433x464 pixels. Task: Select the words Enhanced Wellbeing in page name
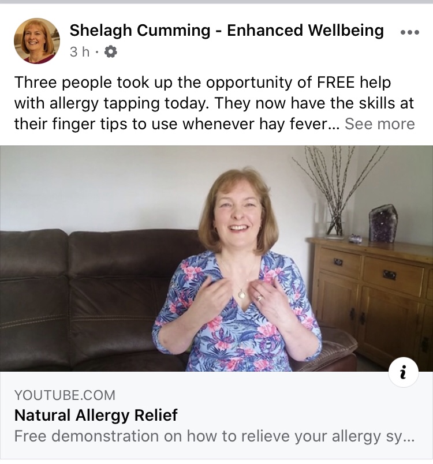[x=305, y=31]
